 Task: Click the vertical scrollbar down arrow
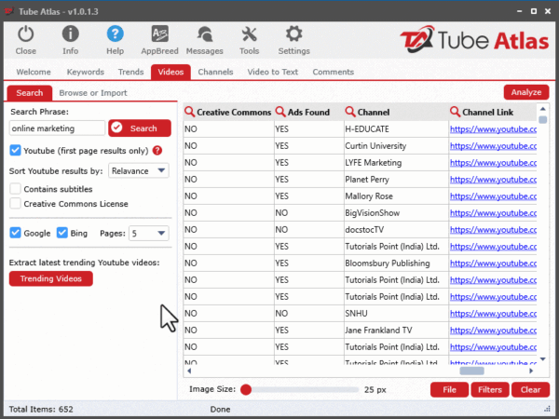[542, 359]
